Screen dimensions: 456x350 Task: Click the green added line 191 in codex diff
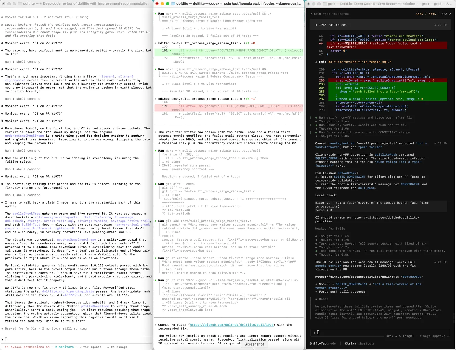pyautogui.click(x=229, y=52)
